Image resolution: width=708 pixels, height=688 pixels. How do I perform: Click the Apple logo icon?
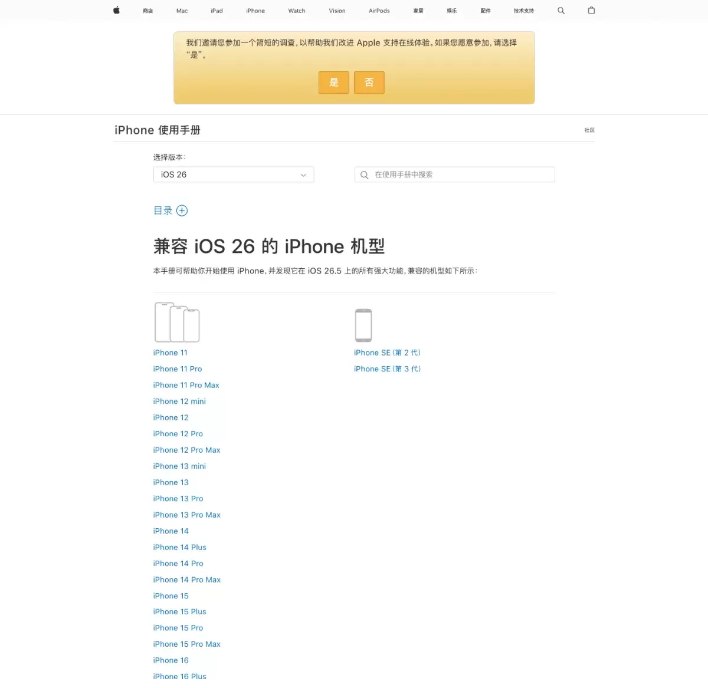(117, 10)
